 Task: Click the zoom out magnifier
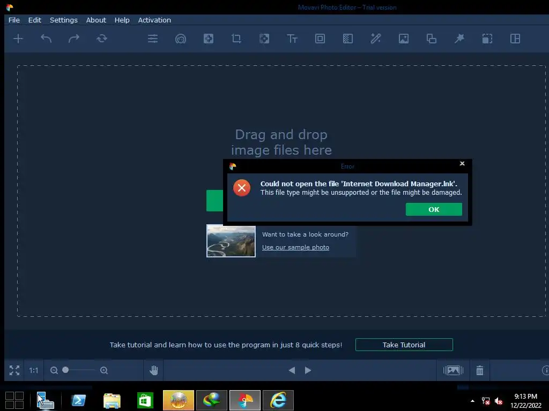pos(54,370)
